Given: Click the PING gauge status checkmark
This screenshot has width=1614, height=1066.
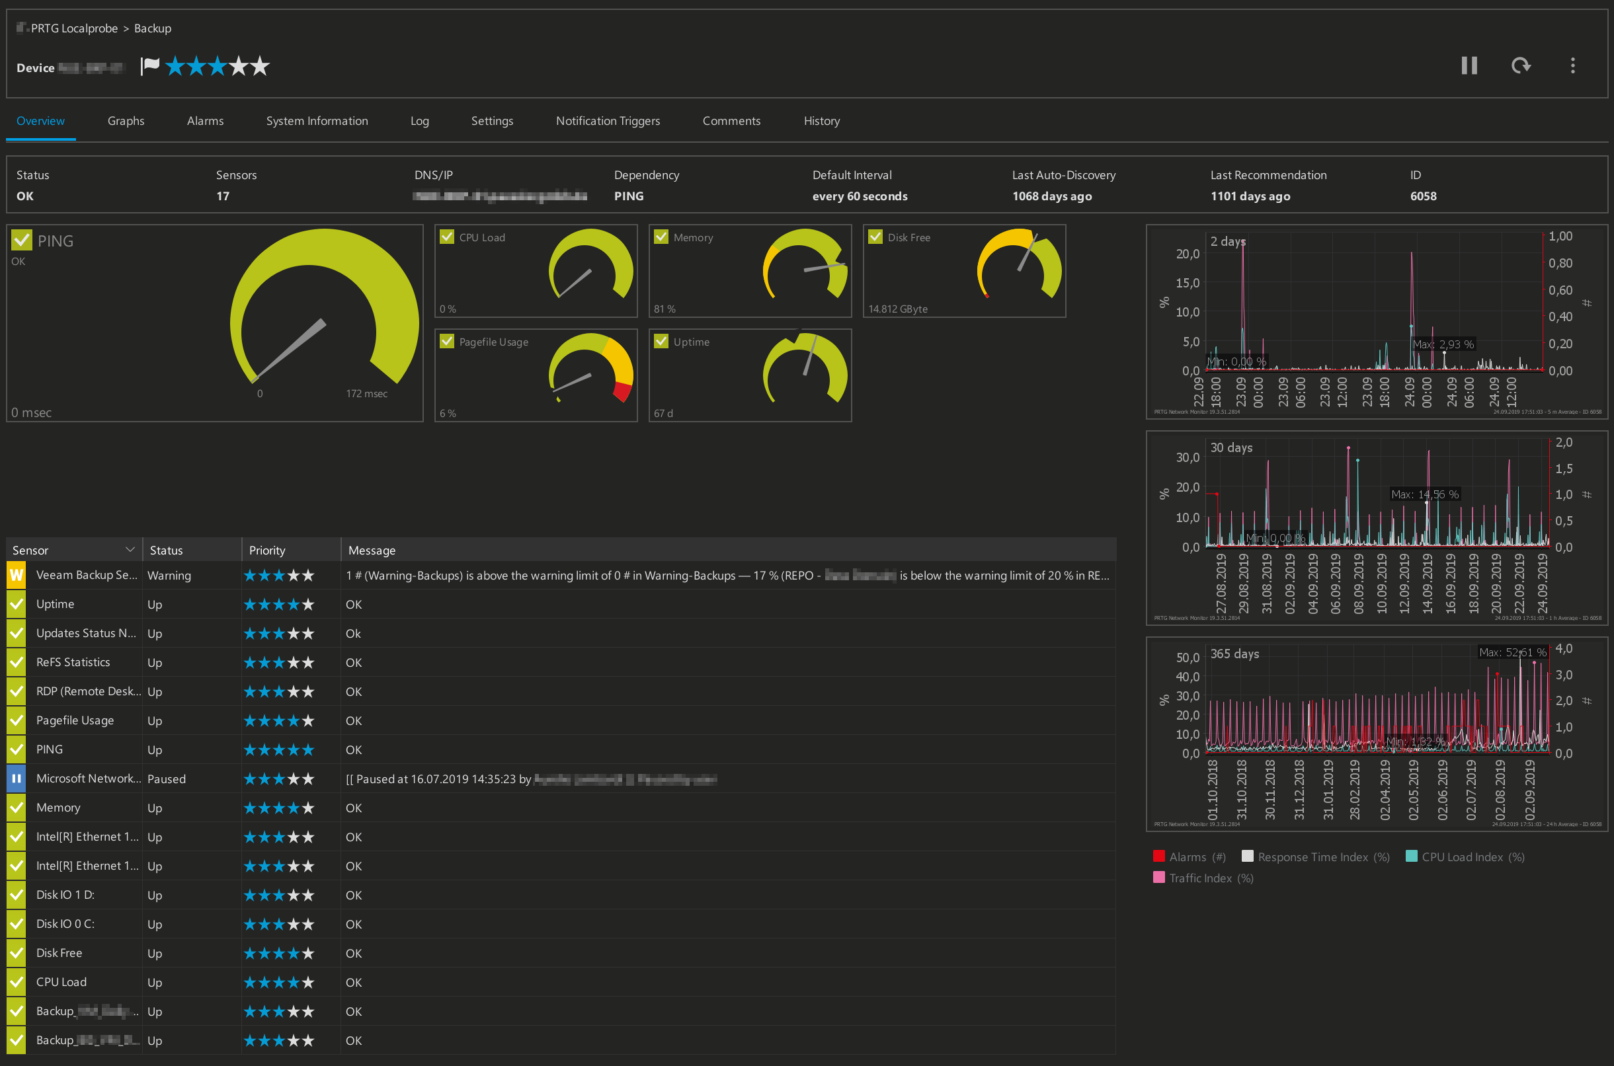Looking at the screenshot, I should click(x=22, y=240).
